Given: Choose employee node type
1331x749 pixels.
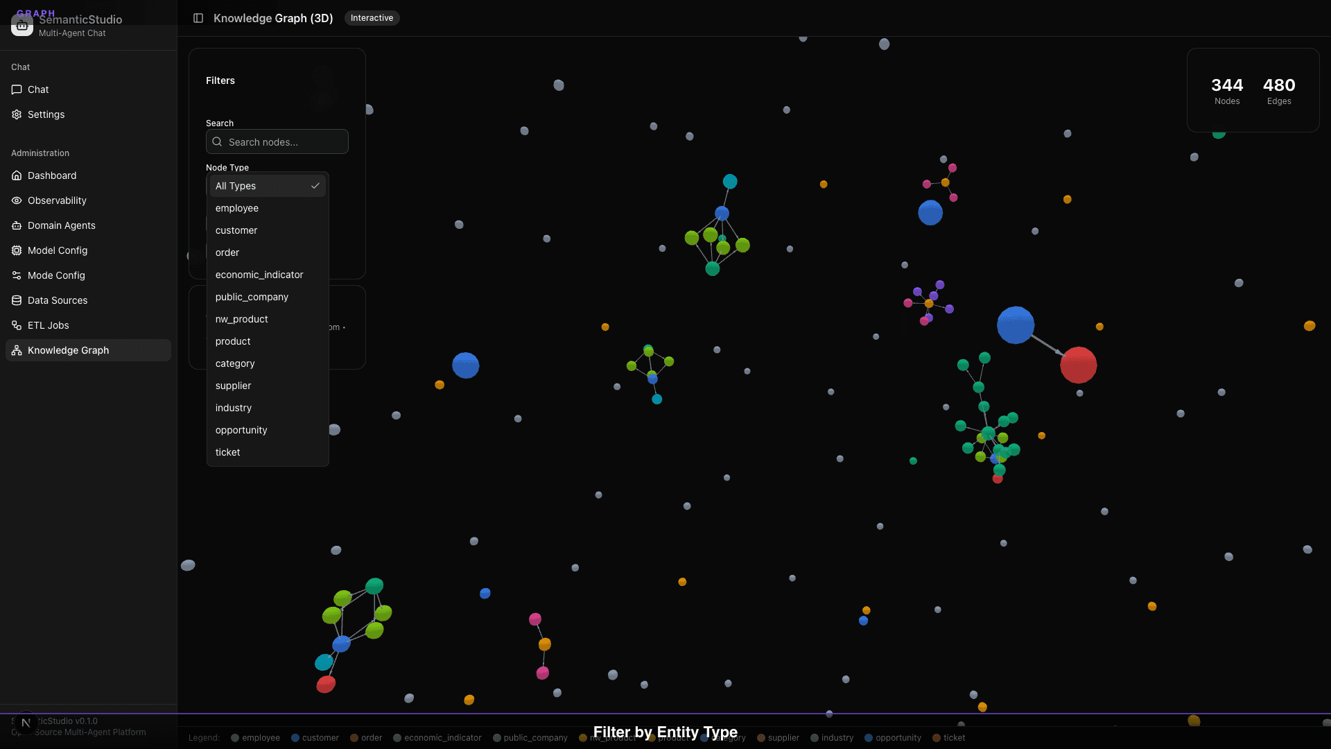Looking at the screenshot, I should coord(268,208).
